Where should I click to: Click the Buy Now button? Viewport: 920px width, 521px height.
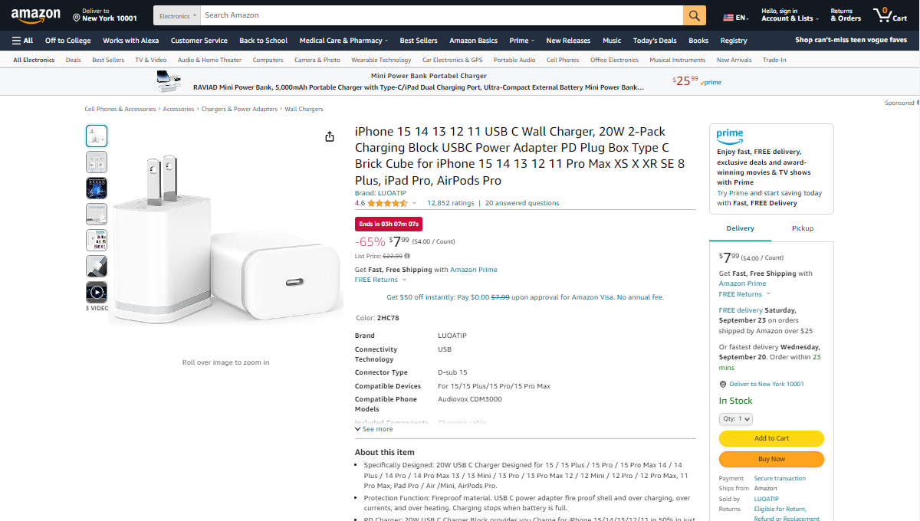(771, 459)
